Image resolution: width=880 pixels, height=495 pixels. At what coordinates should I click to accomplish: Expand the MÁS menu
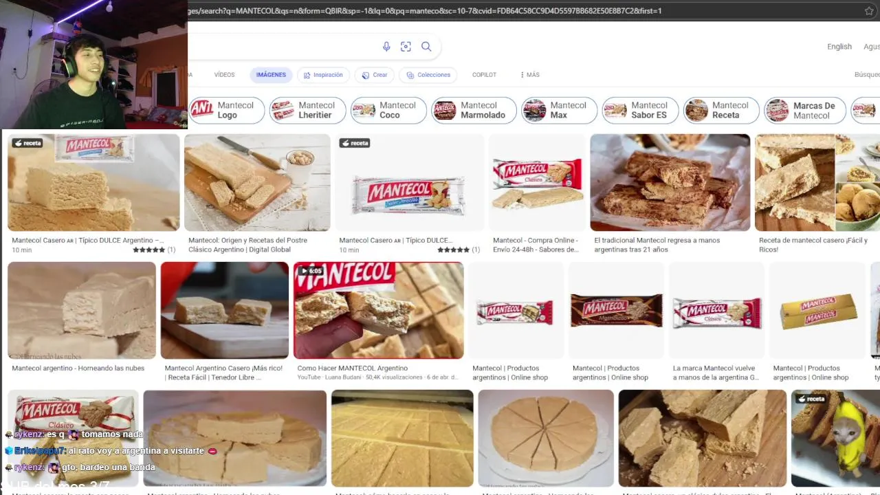[530, 75]
